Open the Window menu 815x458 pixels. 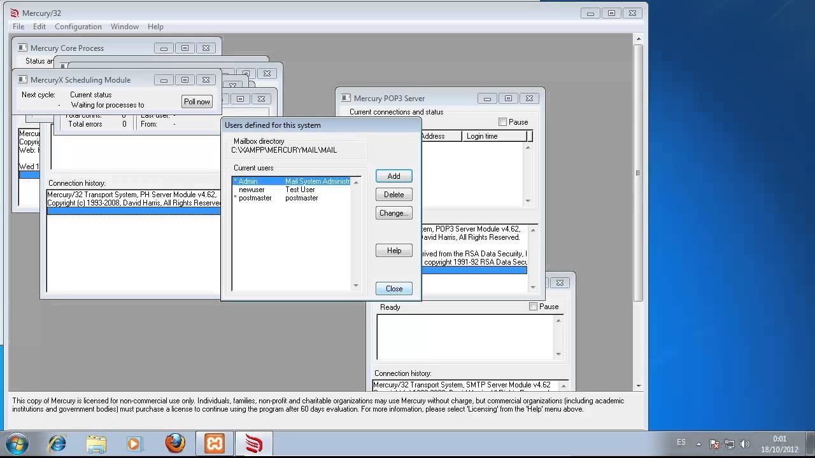tap(125, 27)
